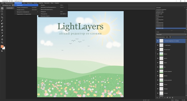The width and height of the screenshot is (187, 101).
Task: Hide the Холмы средние layer
Action: point(158,71)
